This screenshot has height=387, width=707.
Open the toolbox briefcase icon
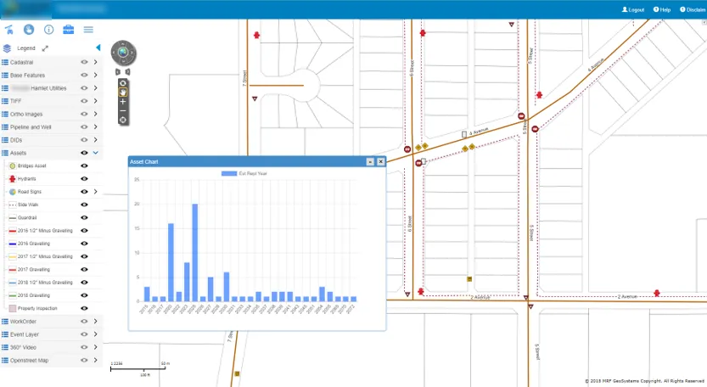coord(68,30)
